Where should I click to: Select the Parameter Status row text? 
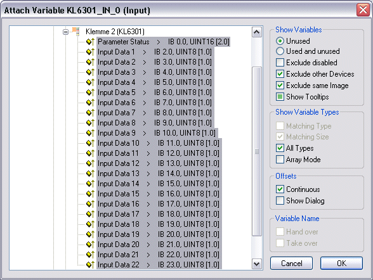(164, 42)
